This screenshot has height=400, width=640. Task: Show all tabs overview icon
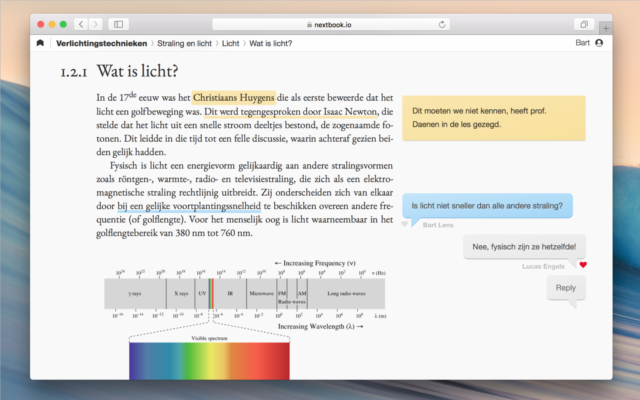pos(584,24)
